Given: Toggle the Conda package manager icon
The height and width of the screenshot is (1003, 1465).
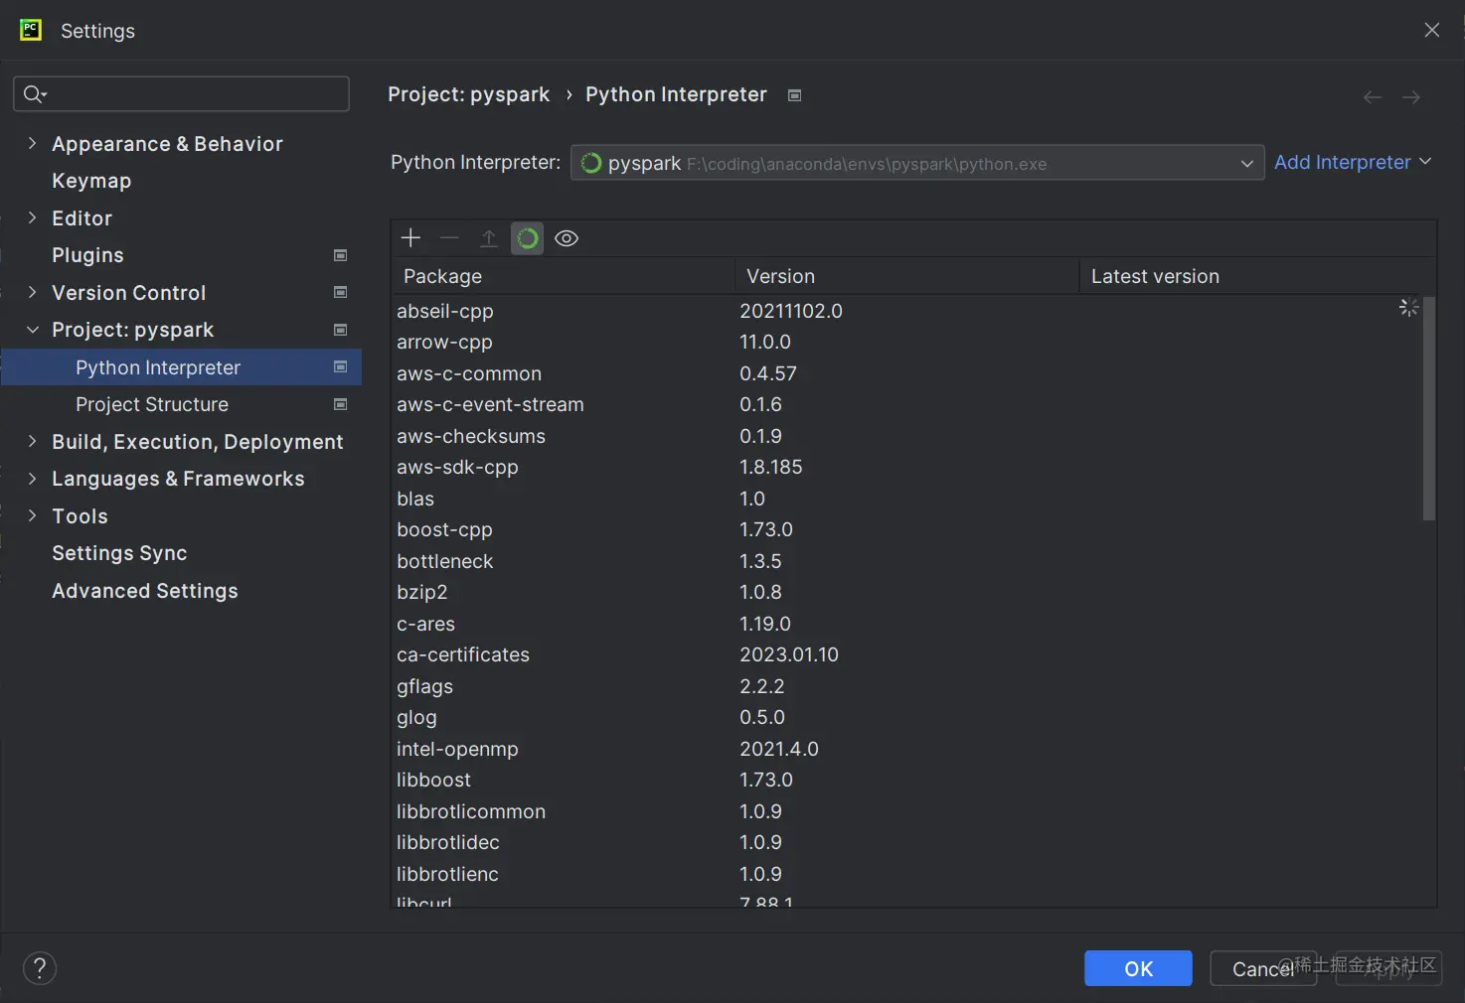Looking at the screenshot, I should click(527, 238).
